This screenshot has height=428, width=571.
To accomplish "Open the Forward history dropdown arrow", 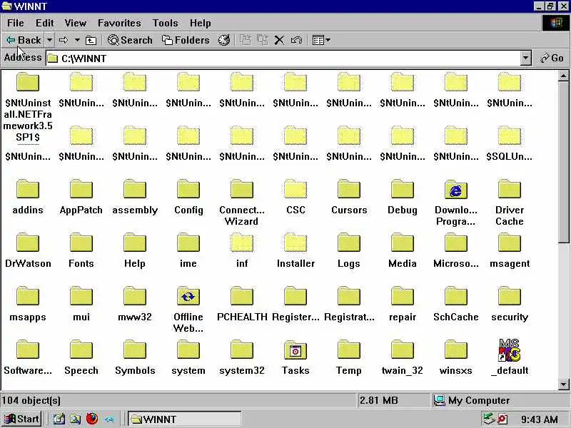I will click(x=77, y=40).
